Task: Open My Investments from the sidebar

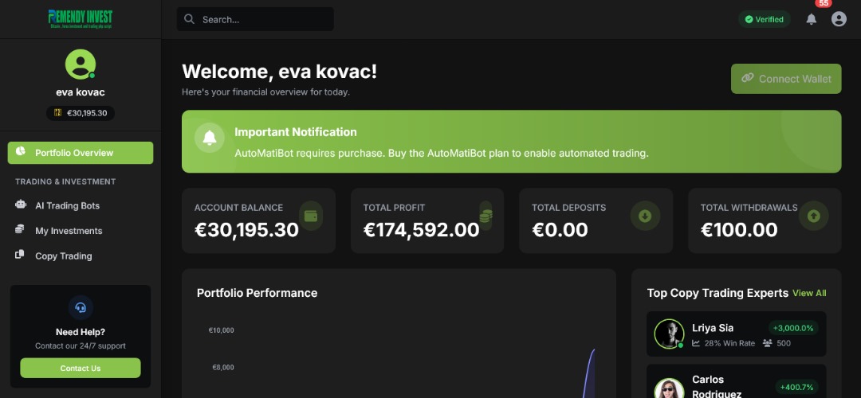Action: pyautogui.click(x=69, y=231)
